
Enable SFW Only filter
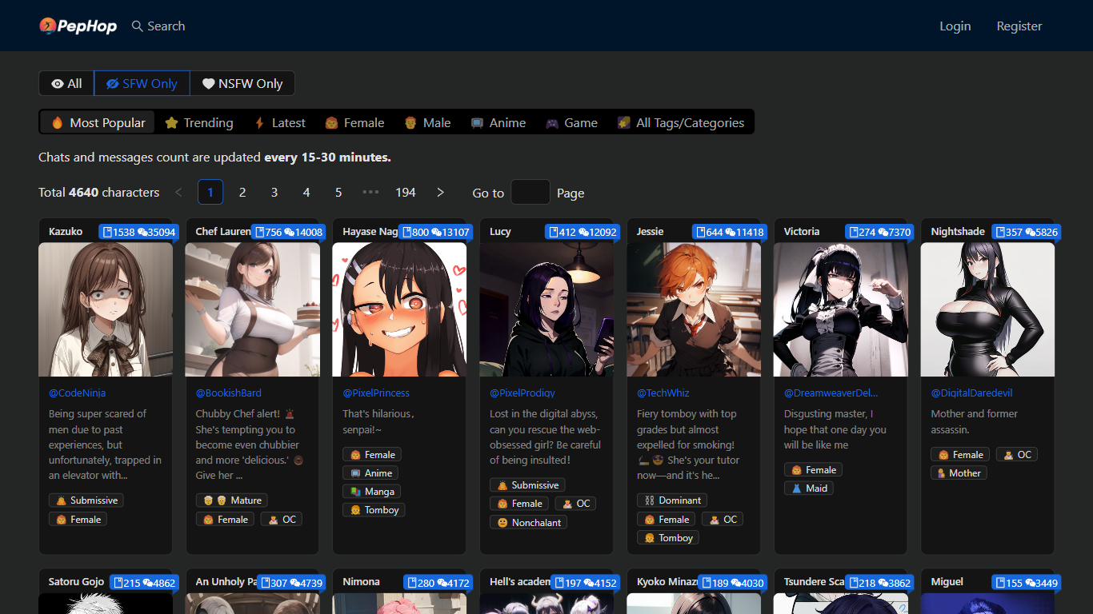pos(142,83)
